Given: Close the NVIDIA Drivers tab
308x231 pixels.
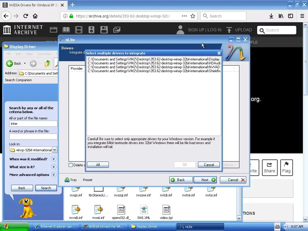Looking at the screenshot, I should pyautogui.click(x=62, y=5).
